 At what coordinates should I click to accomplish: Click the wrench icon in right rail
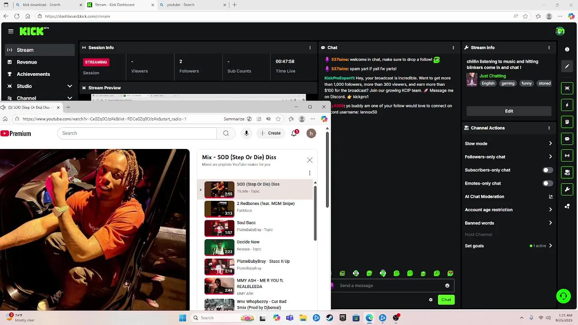point(567,189)
